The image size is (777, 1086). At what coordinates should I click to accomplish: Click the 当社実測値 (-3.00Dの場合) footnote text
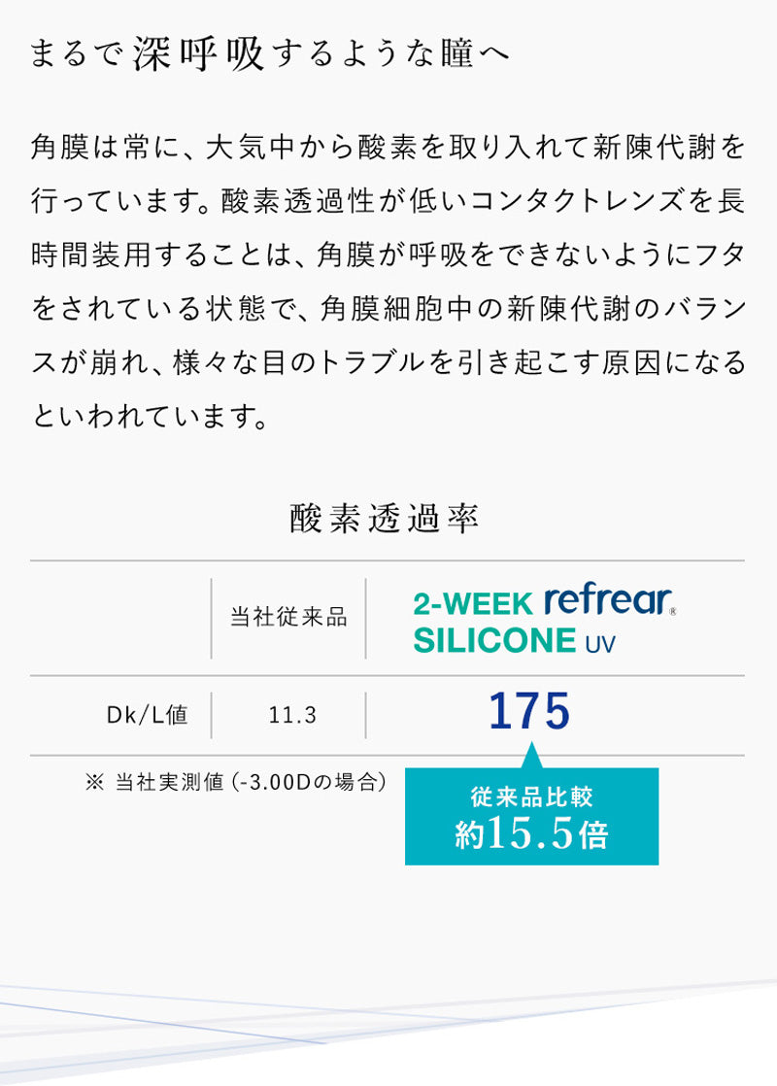click(x=251, y=781)
